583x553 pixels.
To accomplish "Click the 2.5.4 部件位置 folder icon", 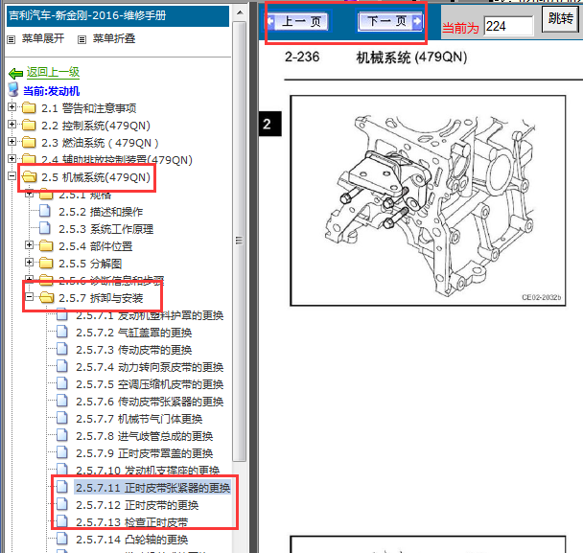I will click(x=46, y=245).
